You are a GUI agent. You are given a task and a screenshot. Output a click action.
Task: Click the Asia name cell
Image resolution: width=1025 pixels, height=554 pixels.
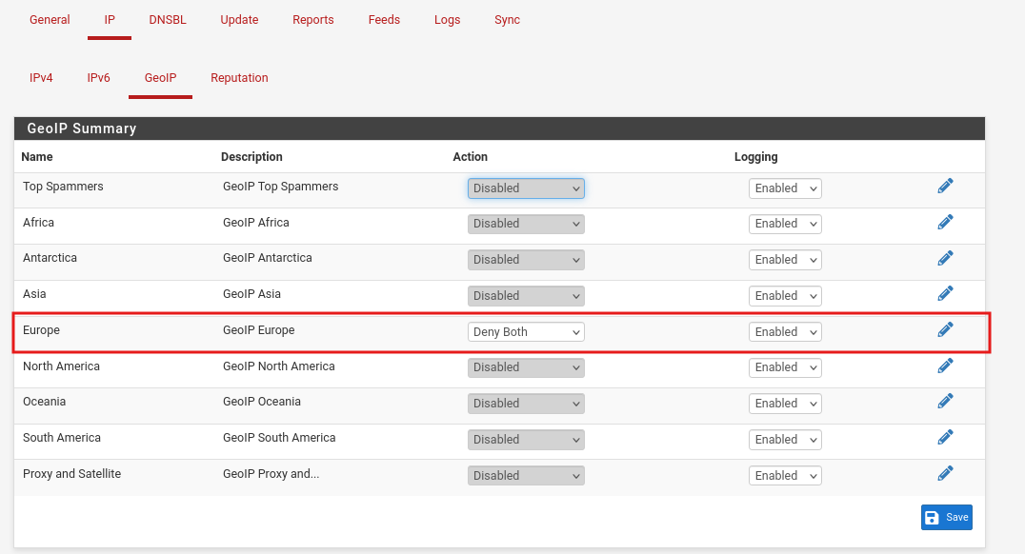pyautogui.click(x=34, y=294)
